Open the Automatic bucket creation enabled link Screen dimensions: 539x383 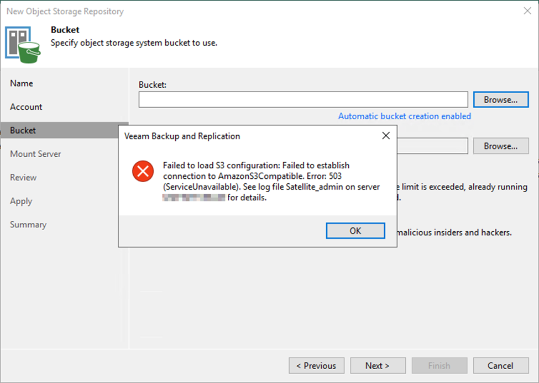tap(405, 116)
